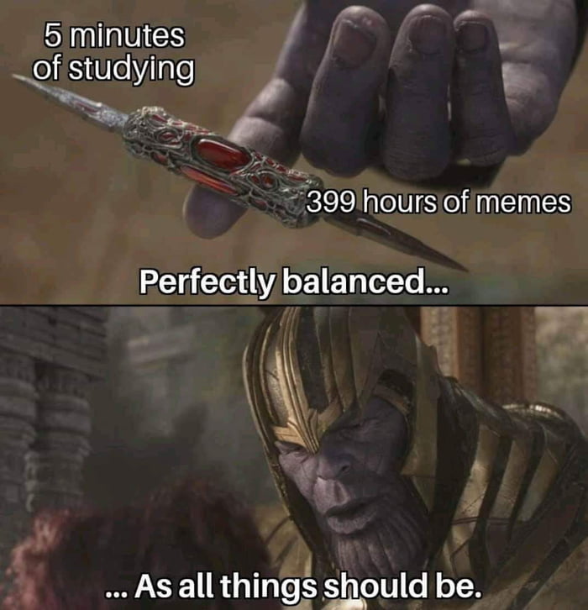Click the fingernail of the leftmost raised finger

tap(354, 42)
